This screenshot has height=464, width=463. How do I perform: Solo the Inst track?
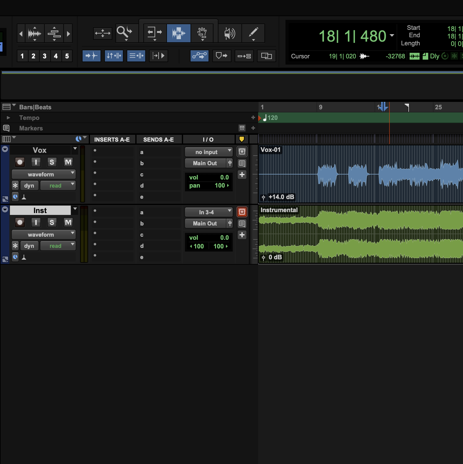(52, 222)
